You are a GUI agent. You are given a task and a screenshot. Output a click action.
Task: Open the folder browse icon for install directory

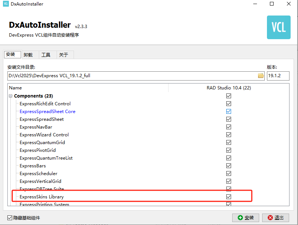click(x=261, y=76)
